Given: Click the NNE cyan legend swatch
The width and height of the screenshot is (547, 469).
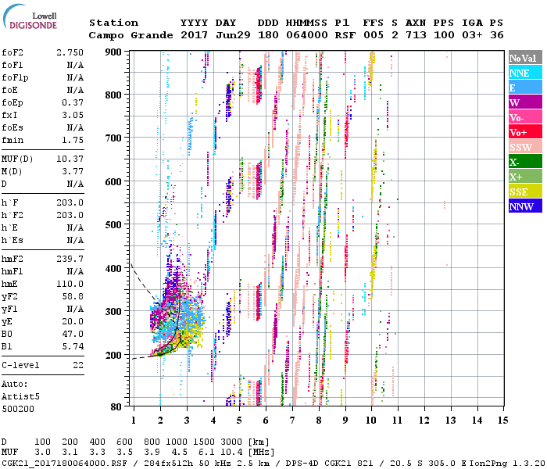Looking at the screenshot, I should [524, 73].
